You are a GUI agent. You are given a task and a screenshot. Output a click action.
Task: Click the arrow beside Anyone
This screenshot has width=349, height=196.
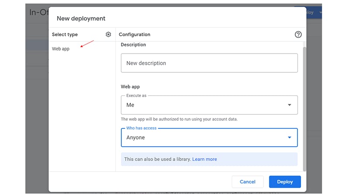tap(290, 138)
